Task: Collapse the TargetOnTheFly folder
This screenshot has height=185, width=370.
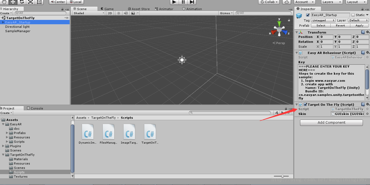Action: pos(3,155)
